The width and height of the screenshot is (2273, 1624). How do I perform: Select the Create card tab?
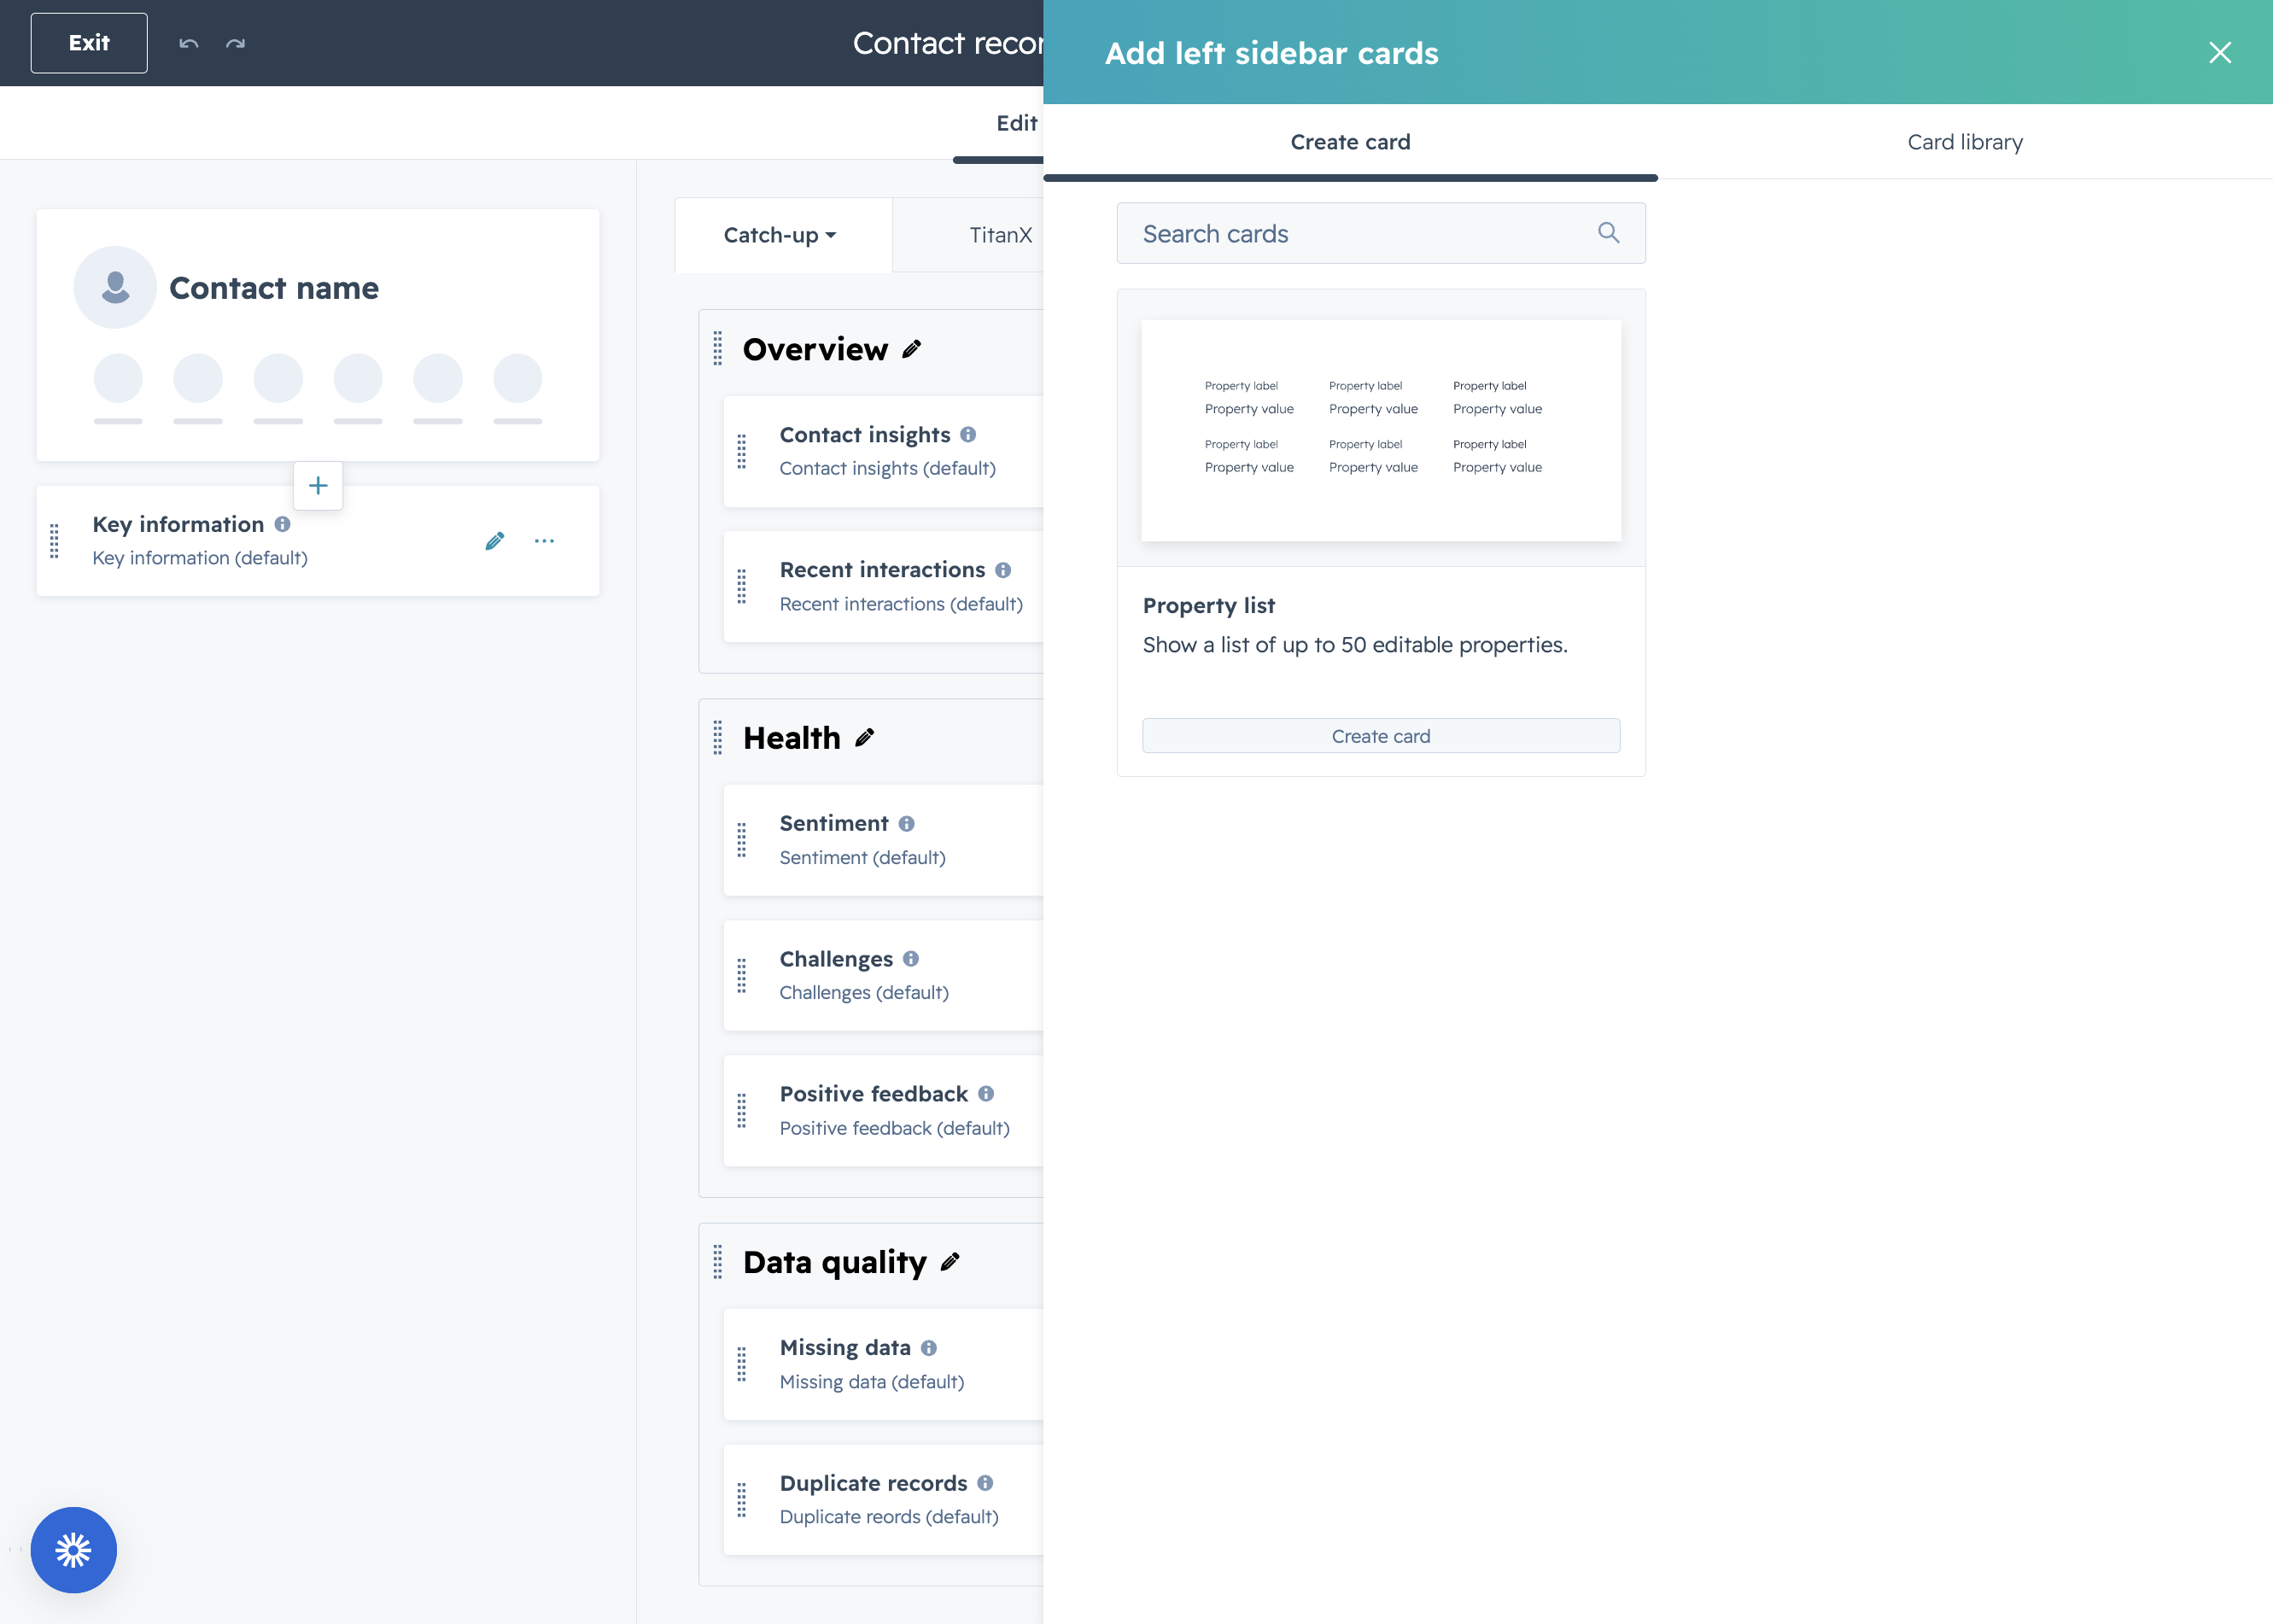[x=1350, y=142]
